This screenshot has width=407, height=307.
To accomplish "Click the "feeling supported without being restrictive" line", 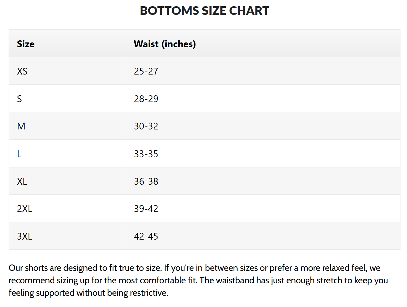I will click(x=88, y=293).
